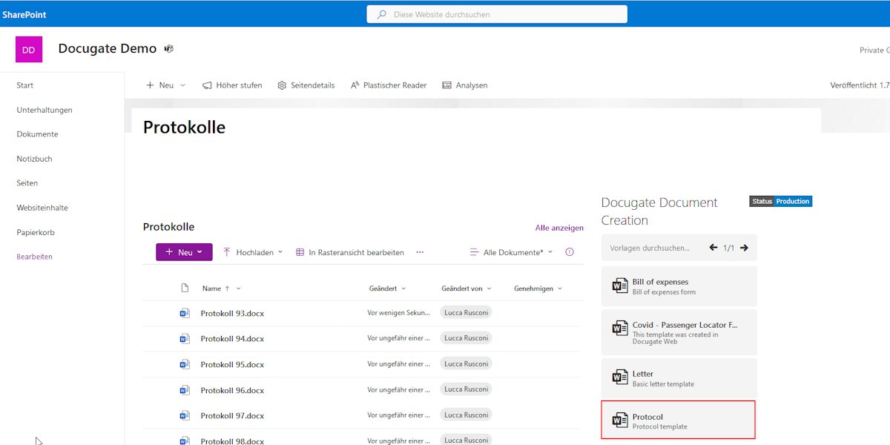Open the Word icon beside Protokoll 93.docx
Screen dimensions: 890x445
tap(184, 312)
